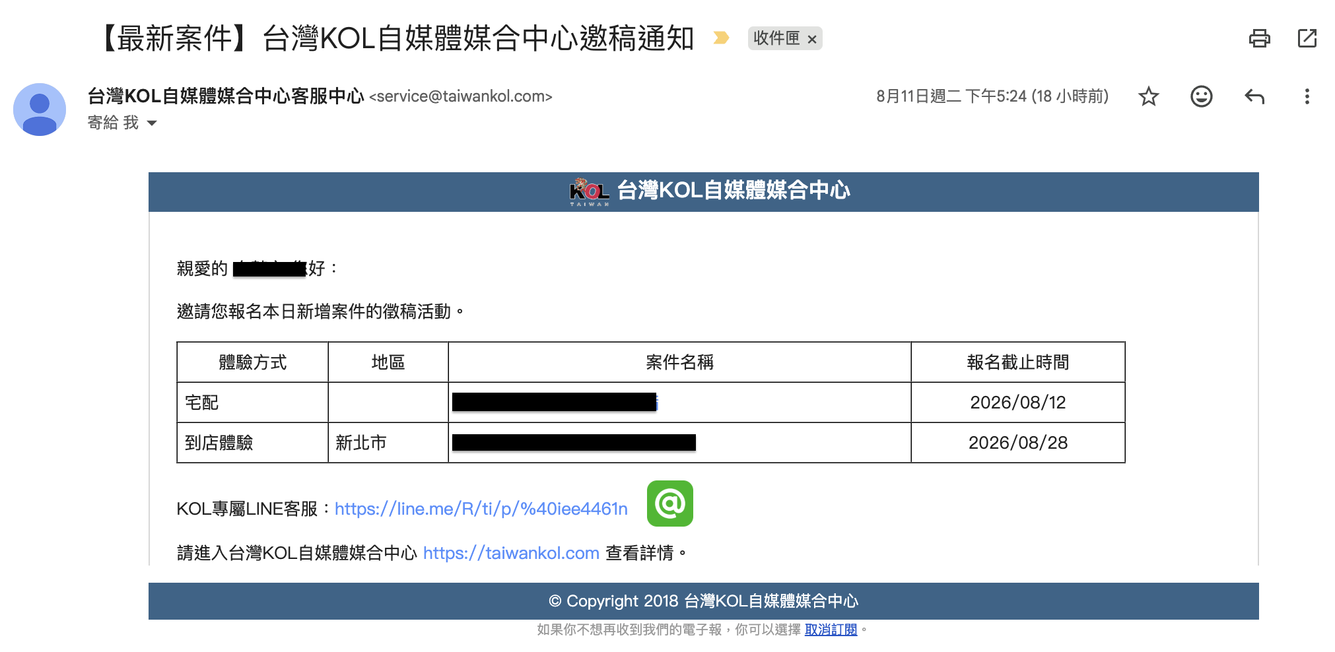Open the three-dot more options menu

(1307, 96)
